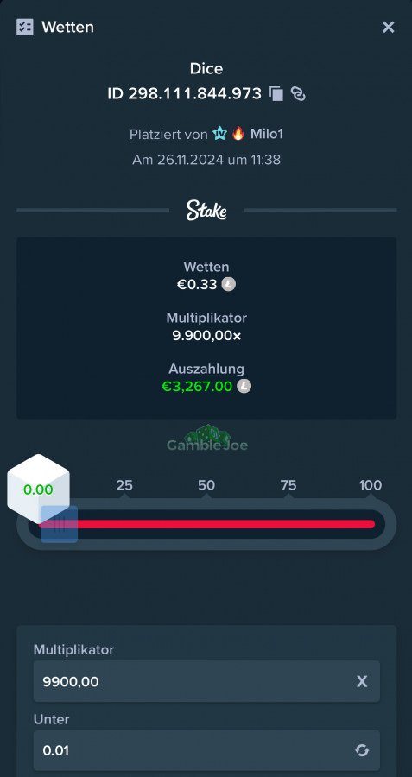Image resolution: width=412 pixels, height=777 pixels.
Task: Click the Litecoin icon beside €3,267.00
Action: pyautogui.click(x=244, y=386)
